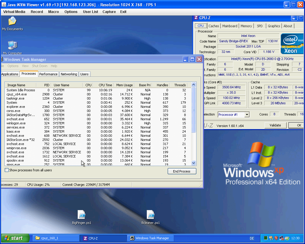This screenshot has width=305, height=244.
Task: Open the Bcleaner.ps1 script icon
Action: point(150,215)
